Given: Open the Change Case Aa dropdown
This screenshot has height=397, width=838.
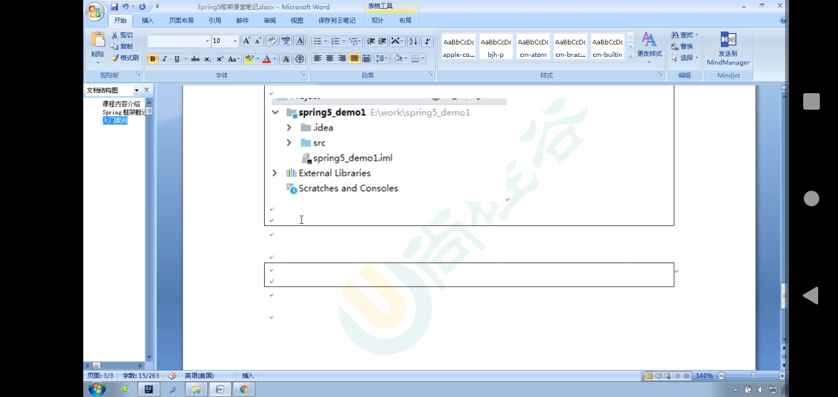Looking at the screenshot, I should click(234, 59).
